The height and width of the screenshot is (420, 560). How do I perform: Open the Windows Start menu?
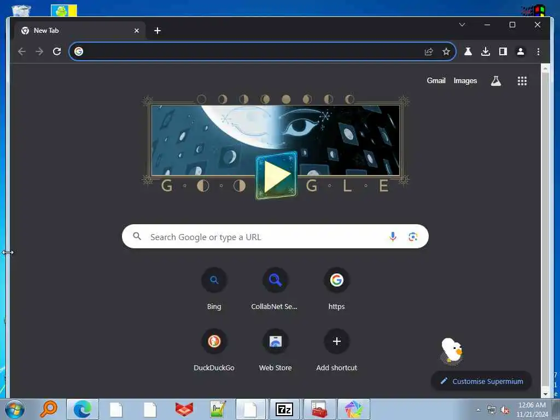pyautogui.click(x=15, y=409)
